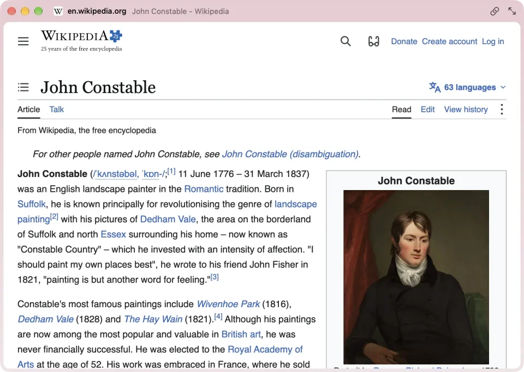Open the Suffolk link
524x372 pixels.
pos(32,204)
